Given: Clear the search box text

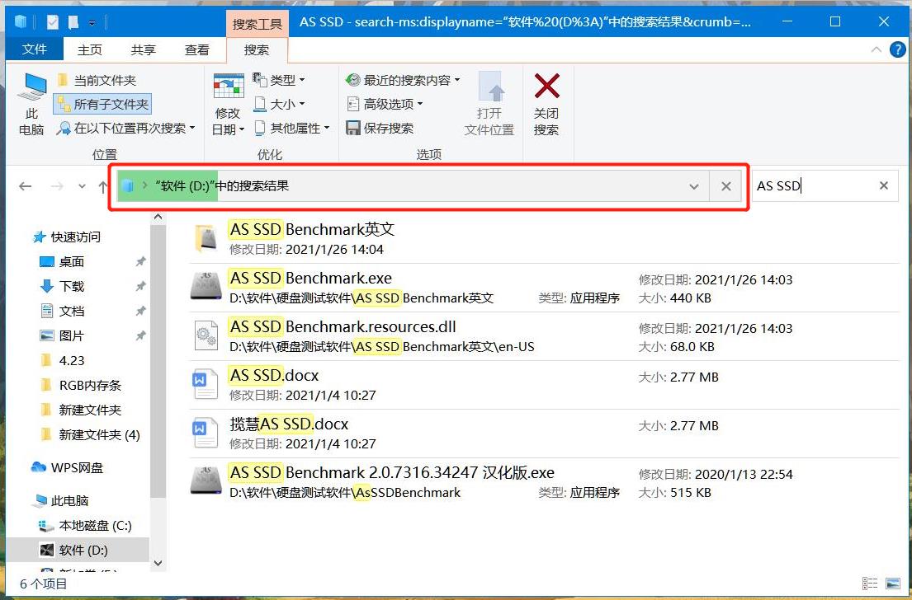Looking at the screenshot, I should pyautogui.click(x=883, y=186).
